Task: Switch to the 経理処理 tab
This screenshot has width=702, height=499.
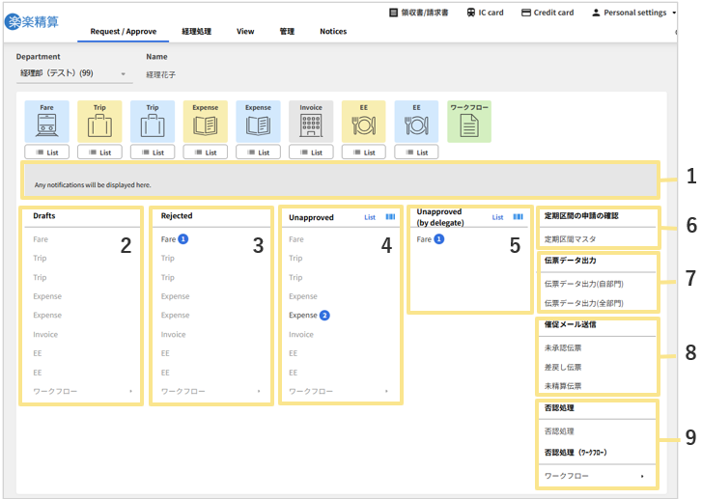Action: coord(196,32)
